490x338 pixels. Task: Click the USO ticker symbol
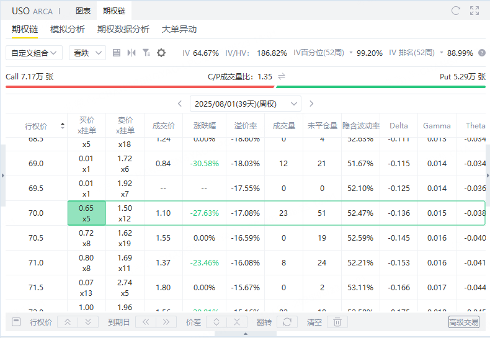pos(20,11)
